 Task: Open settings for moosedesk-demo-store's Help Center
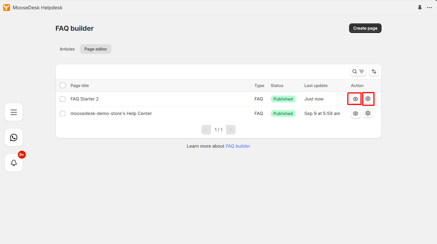[x=368, y=113]
